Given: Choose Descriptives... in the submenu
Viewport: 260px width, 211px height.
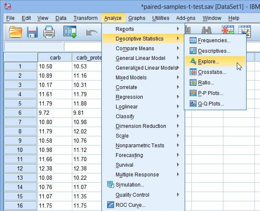Looking at the screenshot, I should tap(214, 51).
